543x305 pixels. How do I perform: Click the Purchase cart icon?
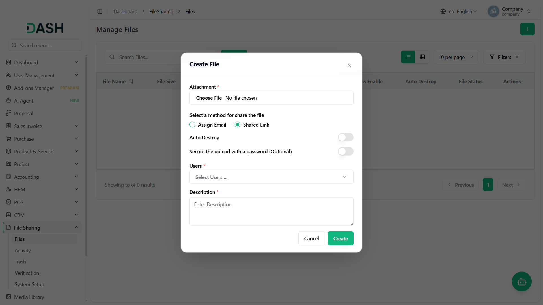click(x=8, y=139)
